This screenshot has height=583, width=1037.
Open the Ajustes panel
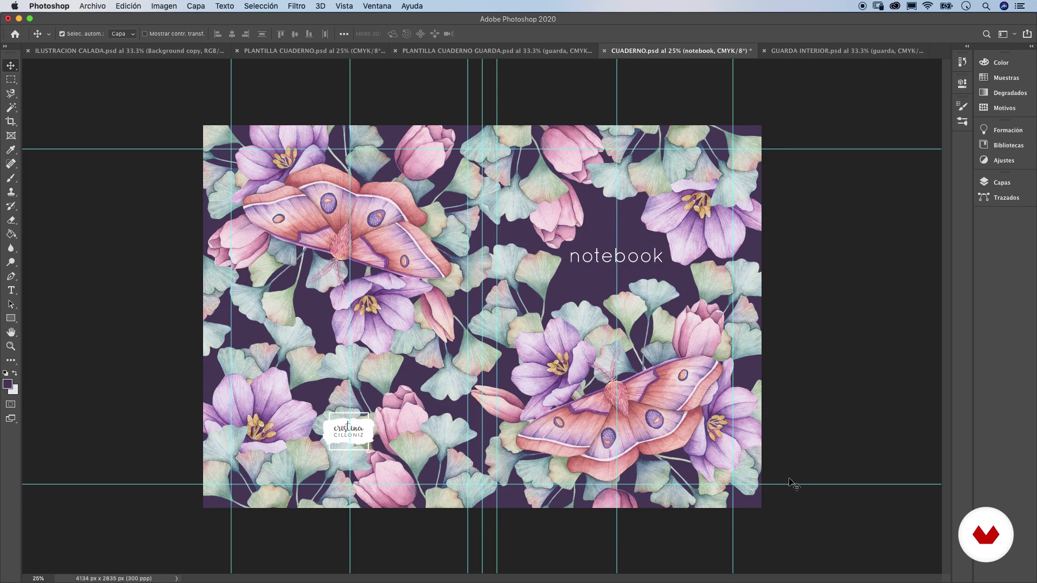click(x=1004, y=160)
